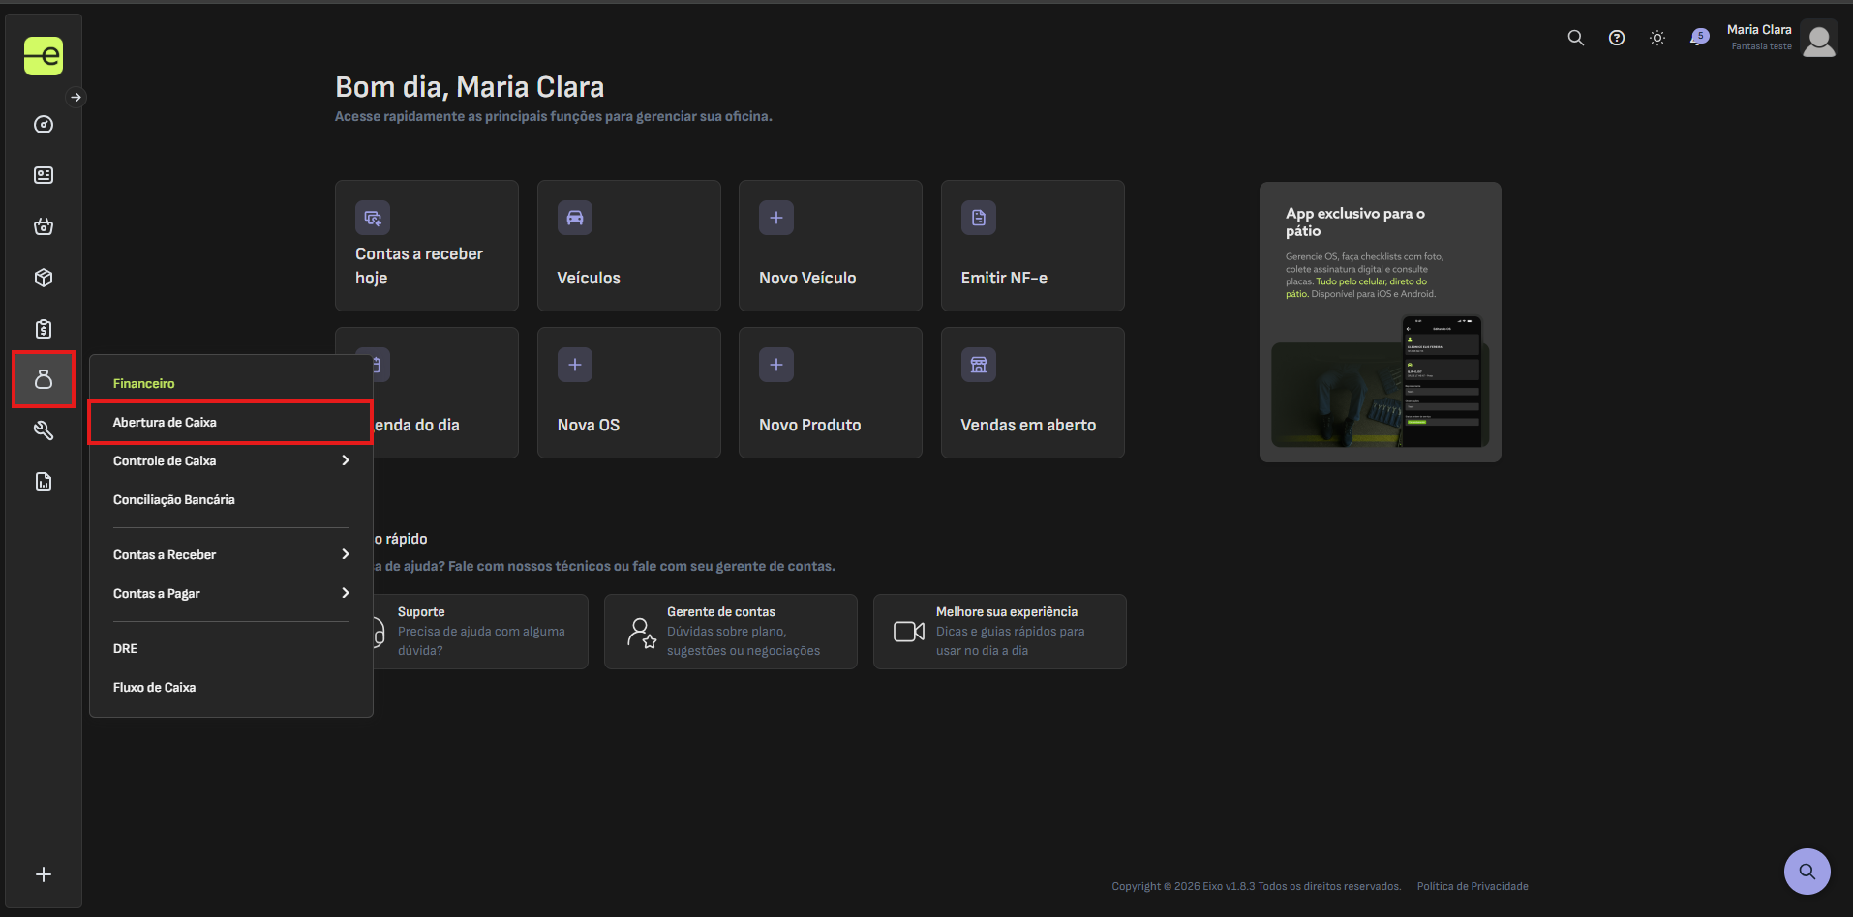Open the Novo Produto shortcut card

831,393
